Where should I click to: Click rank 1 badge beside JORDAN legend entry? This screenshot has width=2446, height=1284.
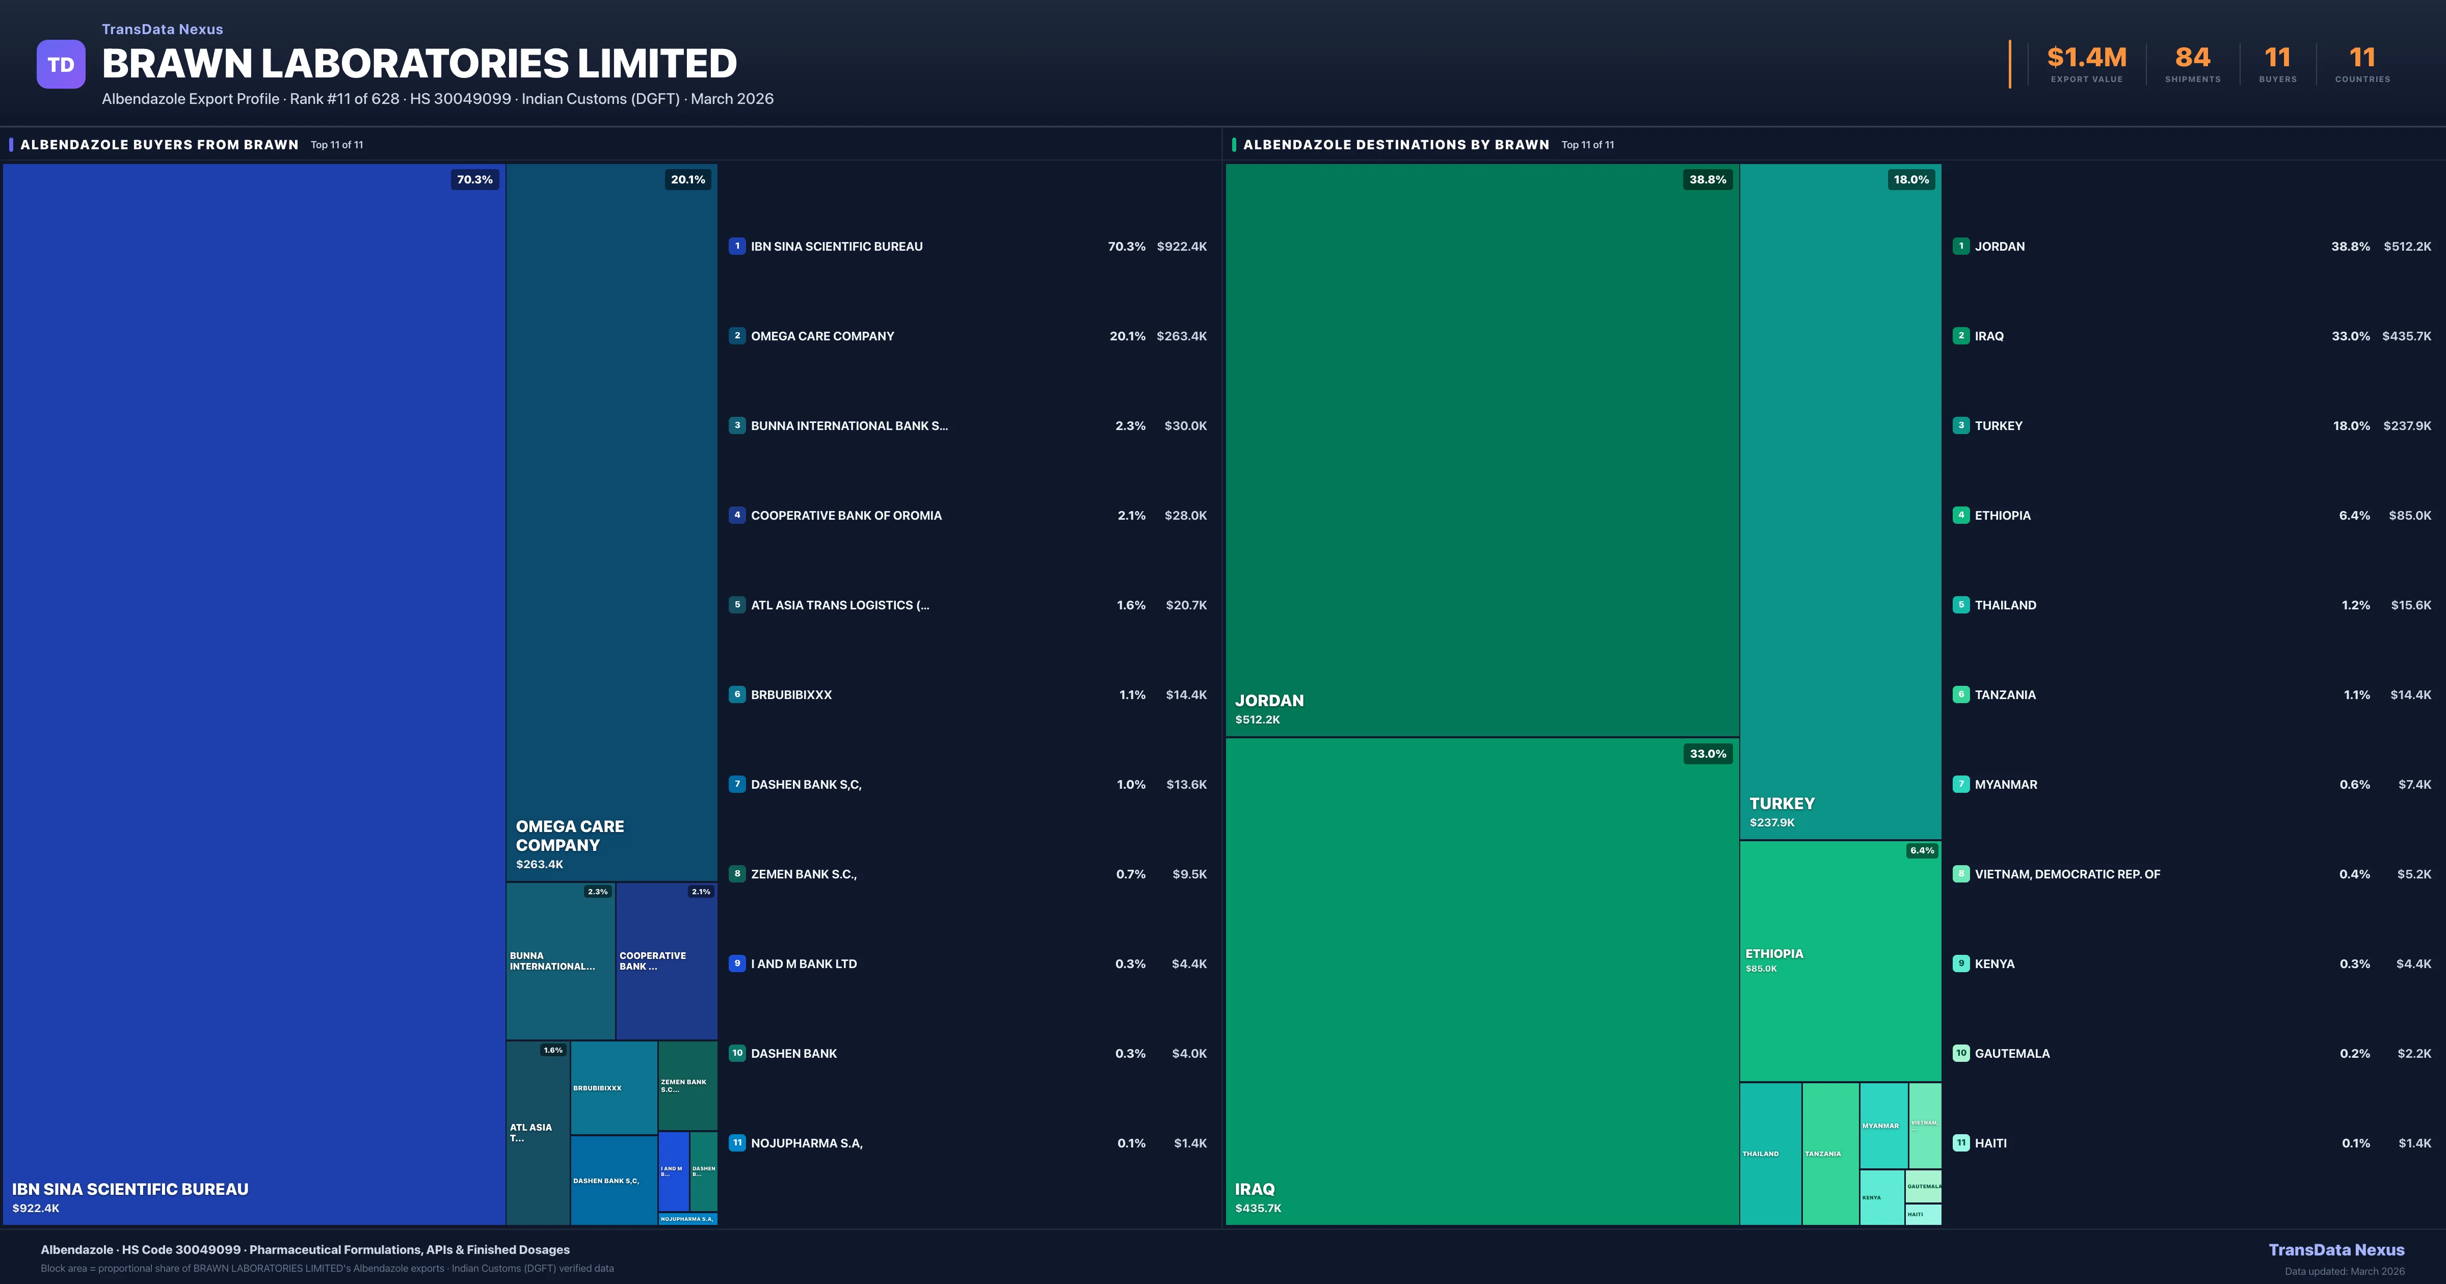pos(1961,246)
